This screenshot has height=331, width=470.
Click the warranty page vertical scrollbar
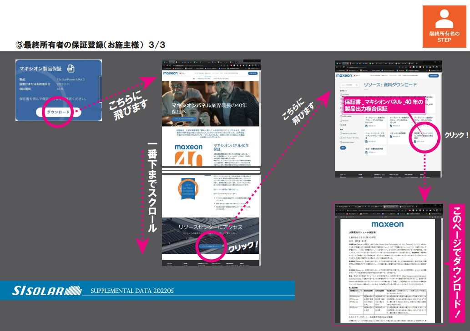[260, 119]
